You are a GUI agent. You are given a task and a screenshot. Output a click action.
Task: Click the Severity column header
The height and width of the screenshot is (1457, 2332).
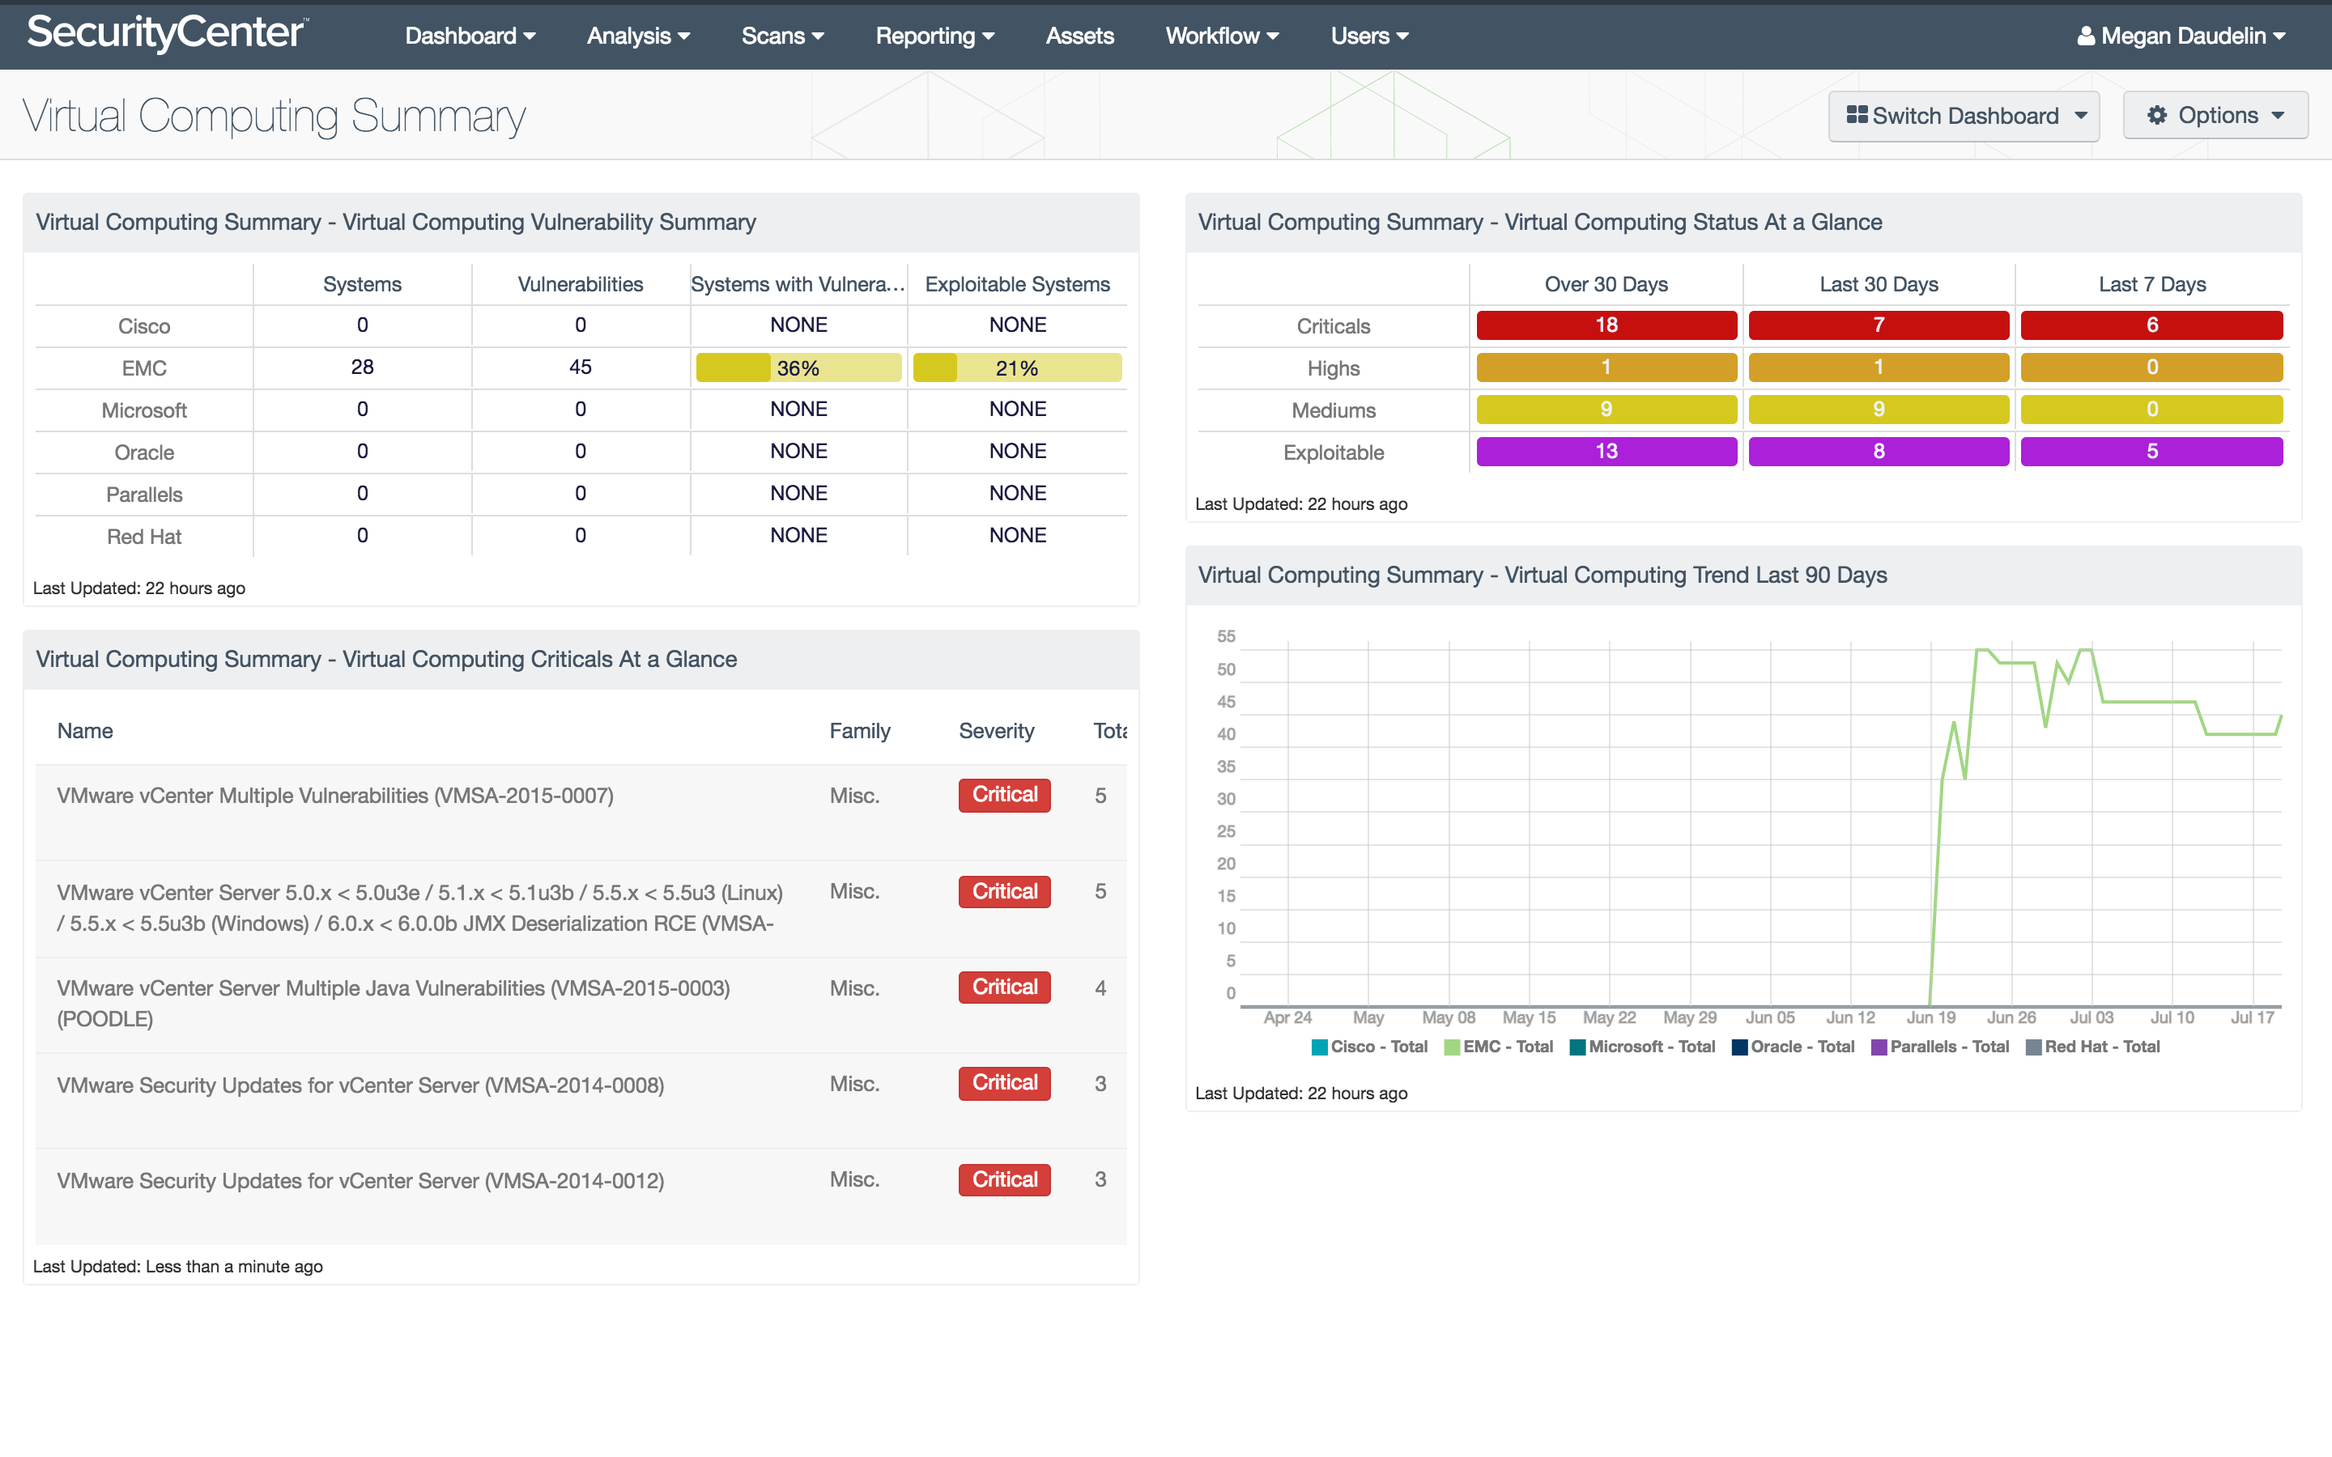(997, 732)
